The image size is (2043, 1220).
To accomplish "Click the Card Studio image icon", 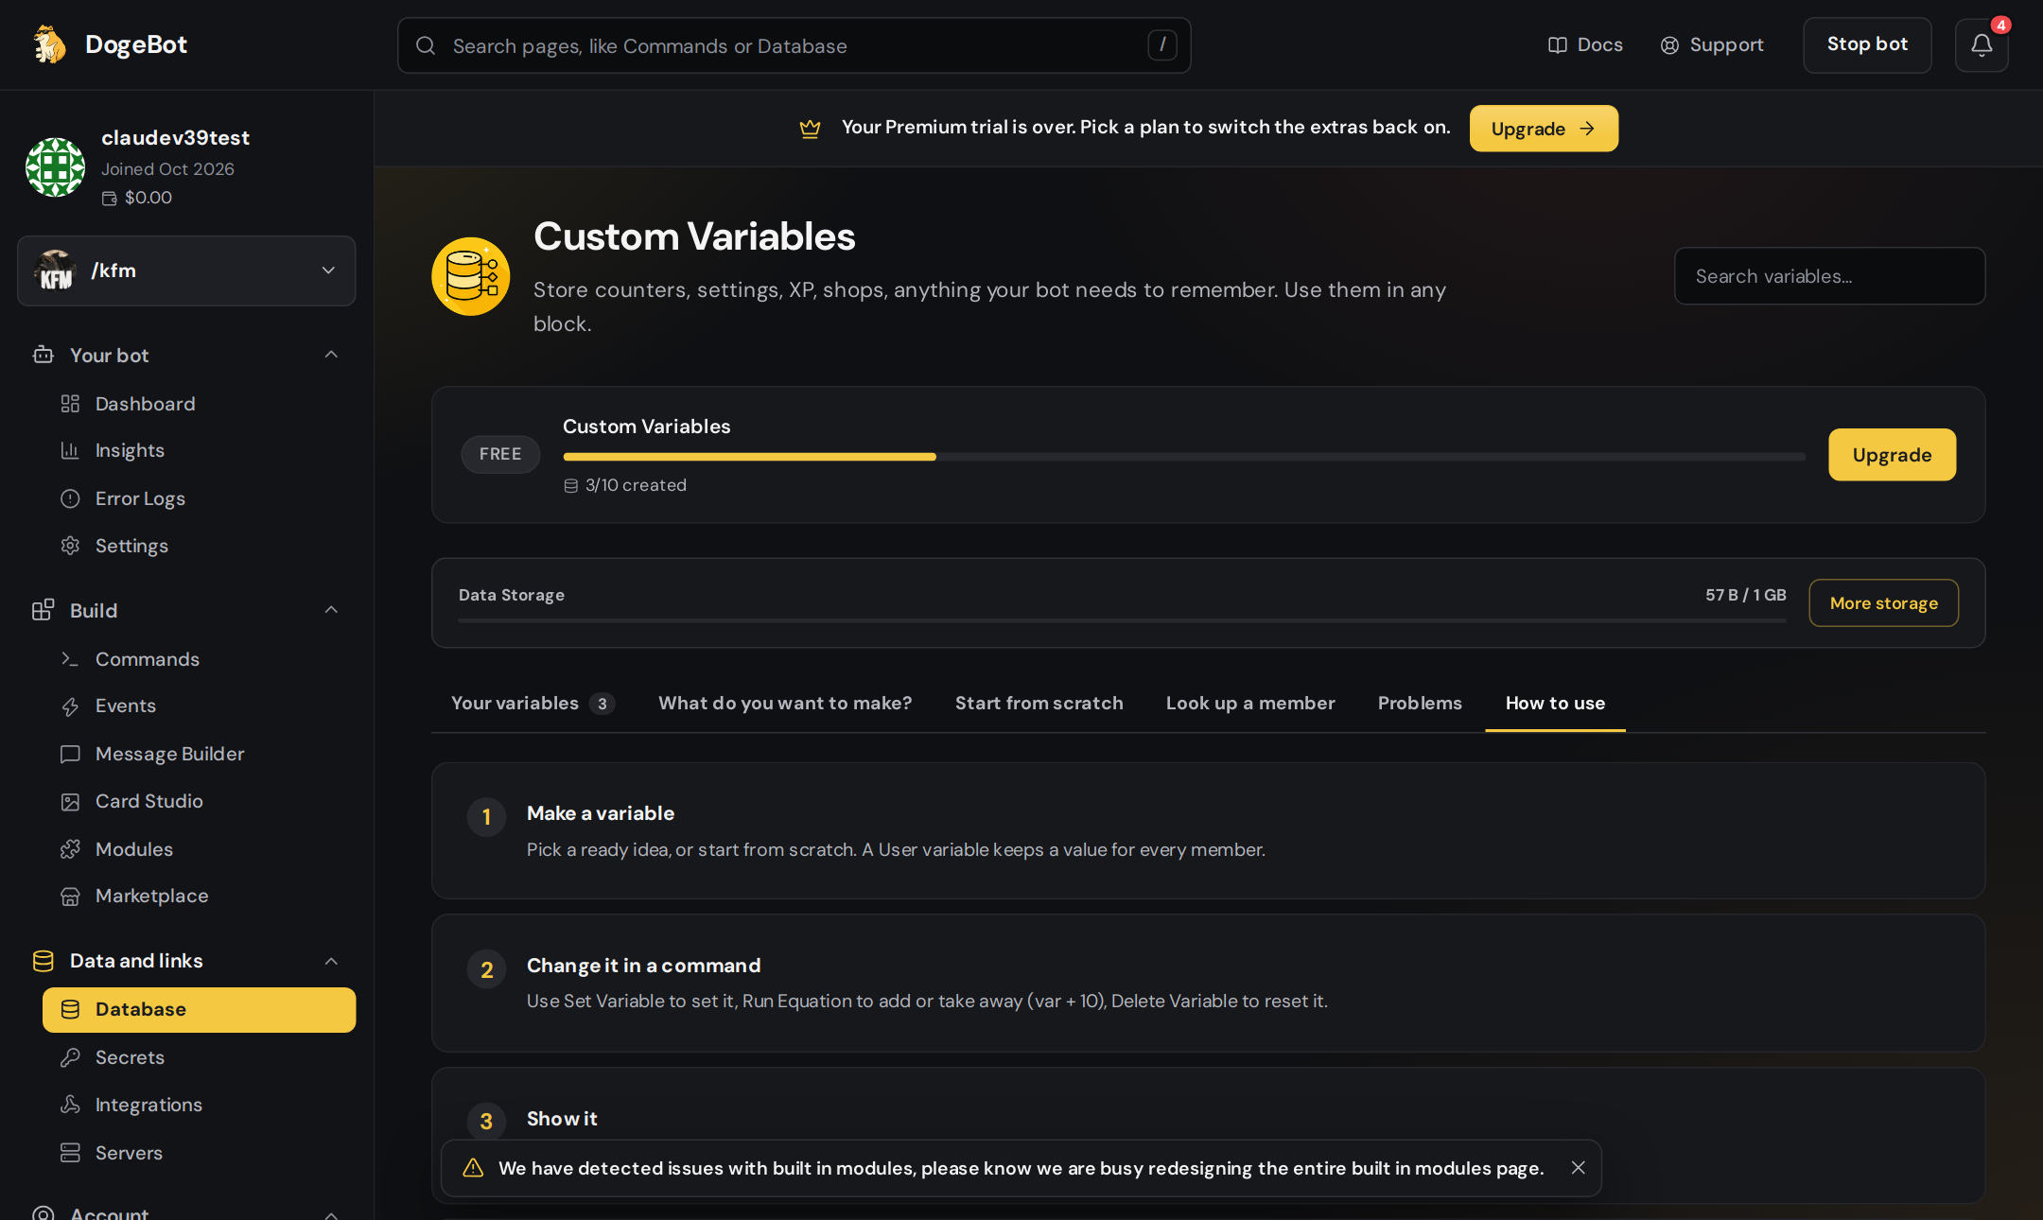I will coord(70,802).
